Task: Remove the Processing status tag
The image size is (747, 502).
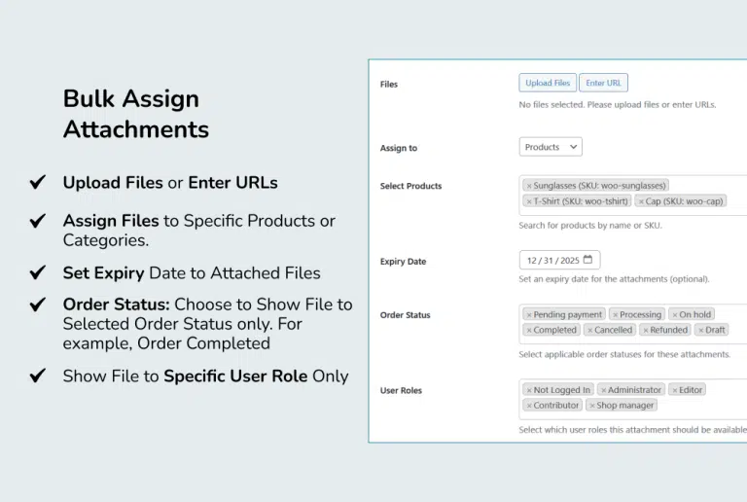Action: tap(616, 315)
